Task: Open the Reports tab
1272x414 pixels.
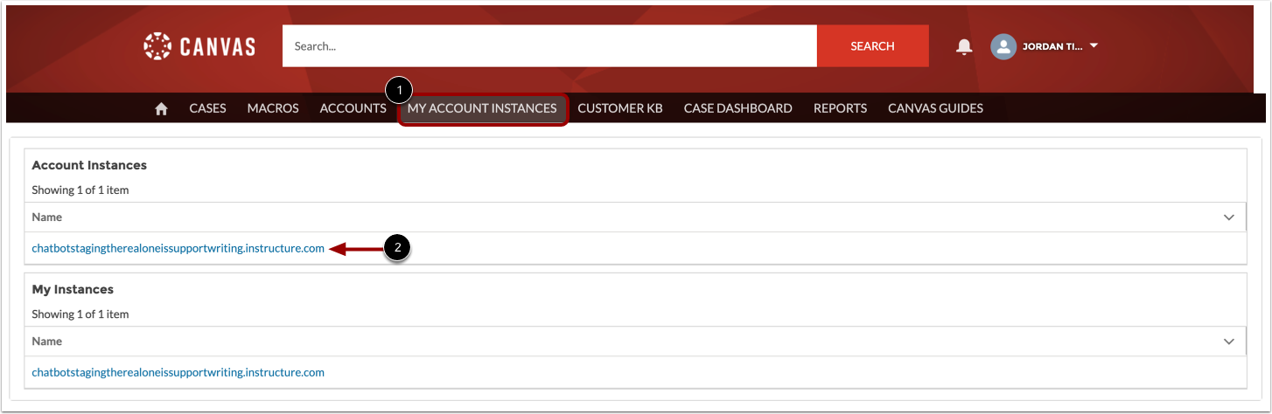Action: [x=840, y=108]
